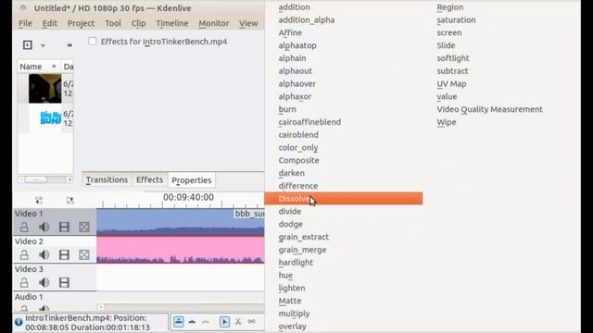The image size is (593, 333).
Task: Choose the Composite transition
Action: tap(298, 160)
